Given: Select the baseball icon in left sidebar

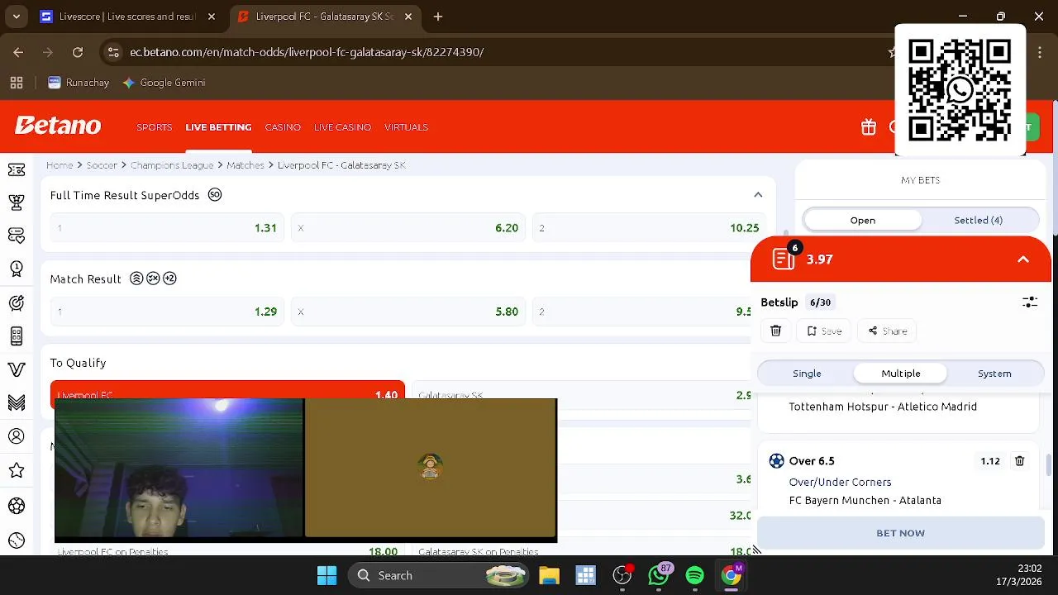Looking at the screenshot, I should pyautogui.click(x=16, y=540).
